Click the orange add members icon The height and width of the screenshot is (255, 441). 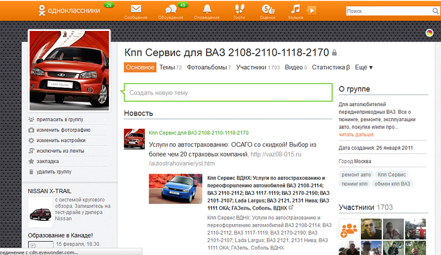349,229
